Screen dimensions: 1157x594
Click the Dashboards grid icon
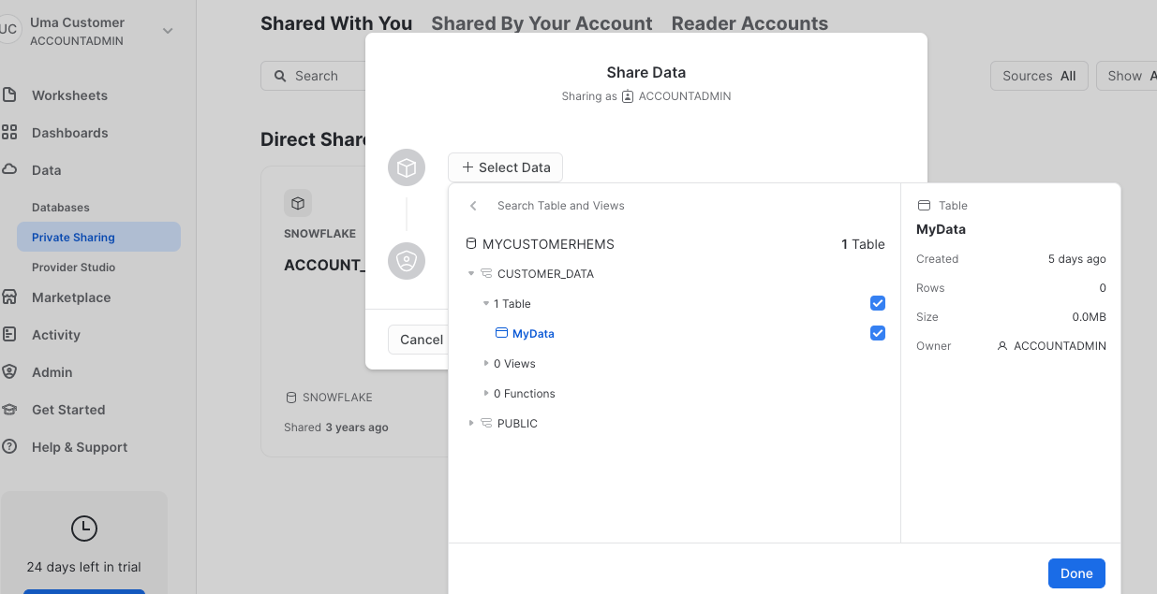(x=9, y=133)
